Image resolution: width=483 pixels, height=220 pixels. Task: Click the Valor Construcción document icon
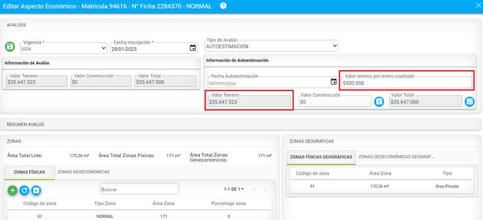(379, 102)
